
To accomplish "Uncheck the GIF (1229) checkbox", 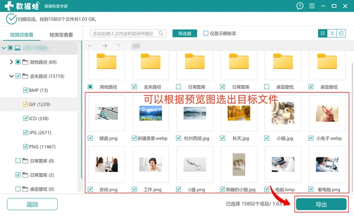I will pyautogui.click(x=25, y=104).
